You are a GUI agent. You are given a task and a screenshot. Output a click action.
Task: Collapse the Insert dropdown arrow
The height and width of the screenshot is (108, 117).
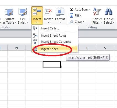tap(37, 22)
